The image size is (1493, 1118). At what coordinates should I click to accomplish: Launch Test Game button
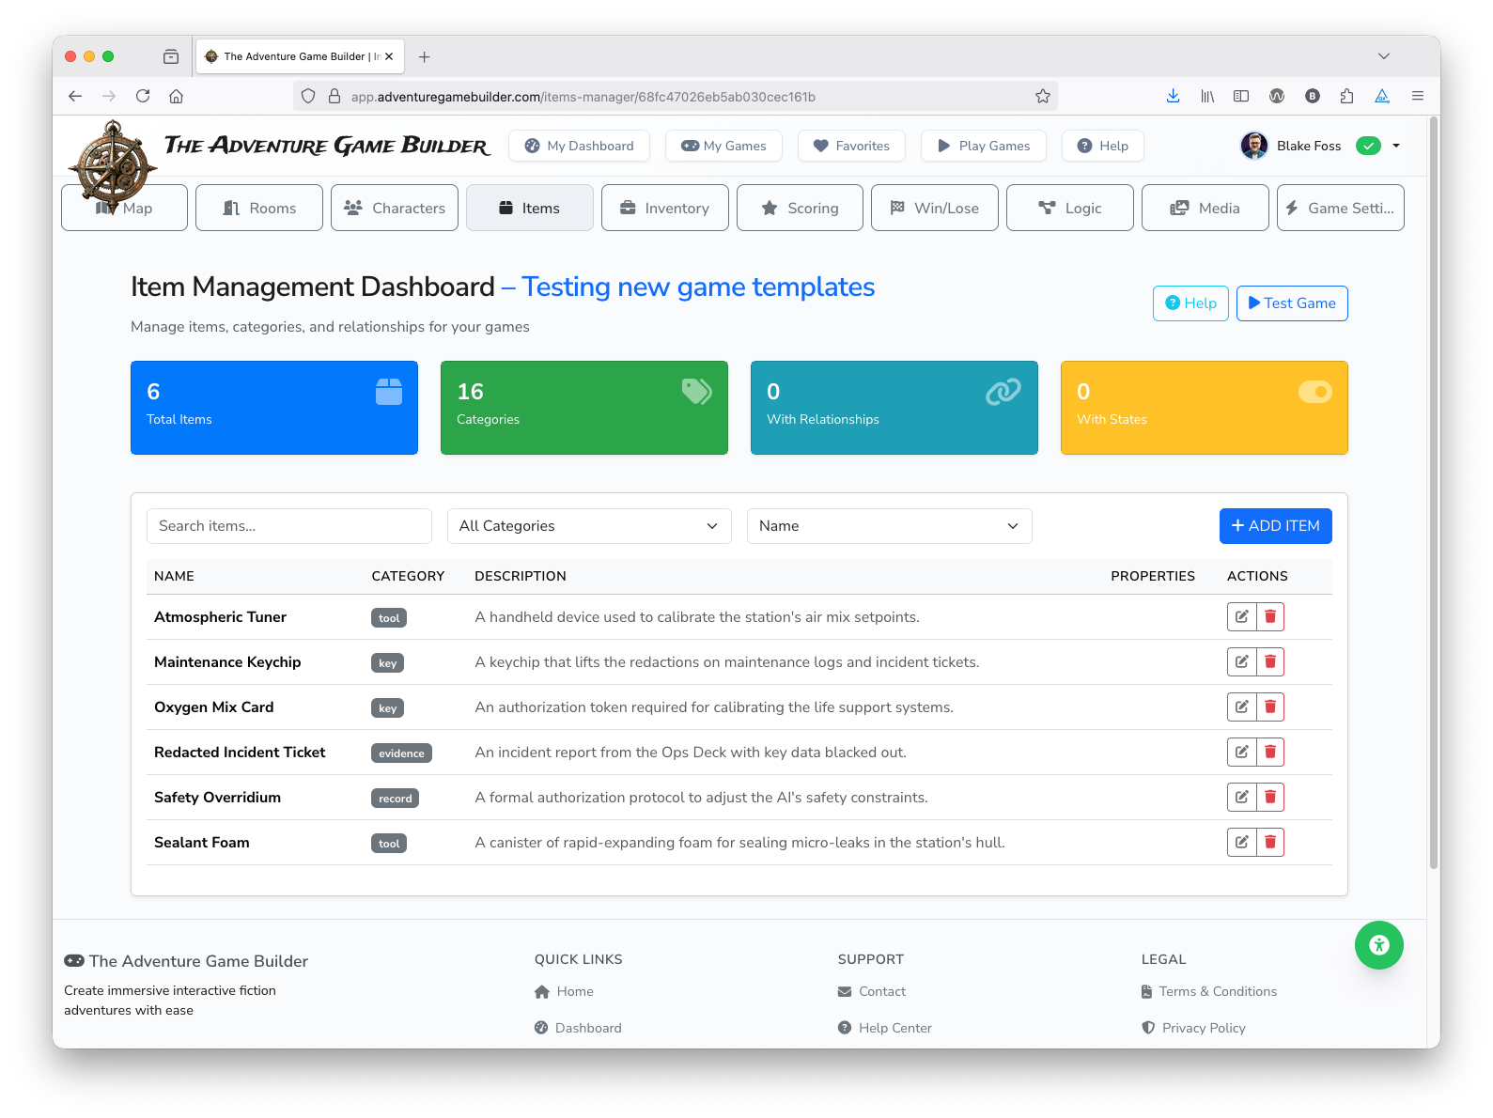(1291, 303)
